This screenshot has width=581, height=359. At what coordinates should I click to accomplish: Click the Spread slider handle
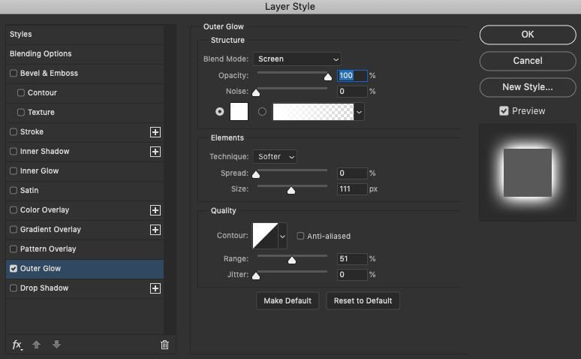tap(256, 174)
